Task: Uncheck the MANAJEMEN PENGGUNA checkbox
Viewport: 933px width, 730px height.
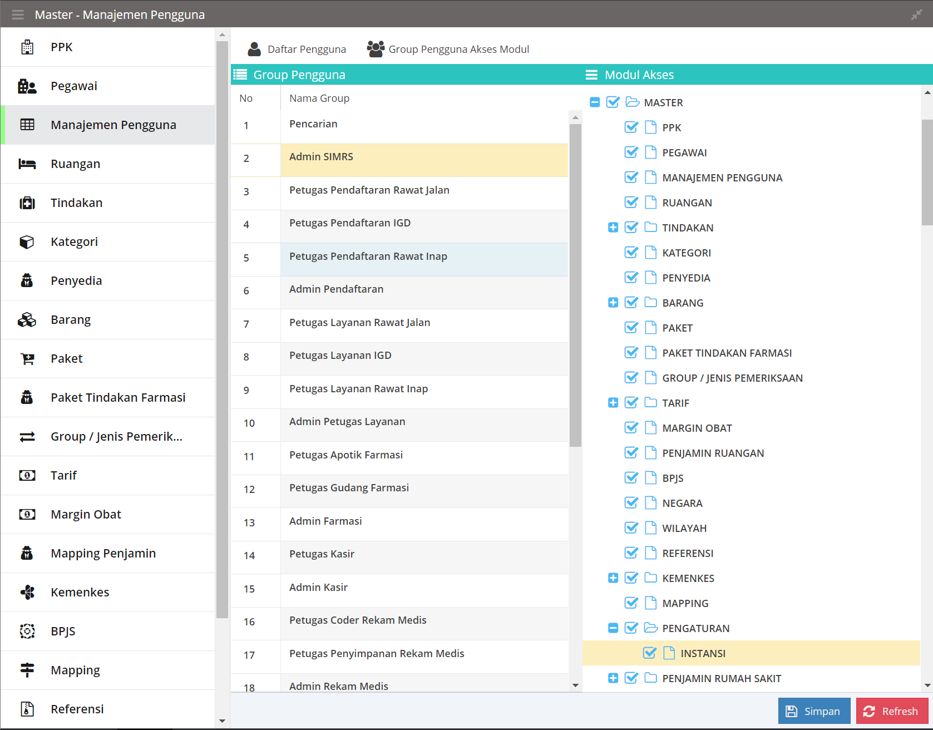Action: coord(631,177)
